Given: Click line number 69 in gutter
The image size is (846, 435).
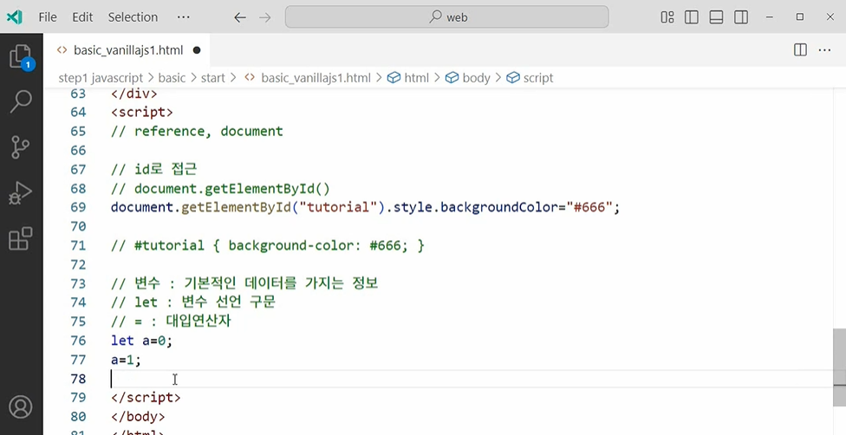Looking at the screenshot, I should tap(78, 207).
